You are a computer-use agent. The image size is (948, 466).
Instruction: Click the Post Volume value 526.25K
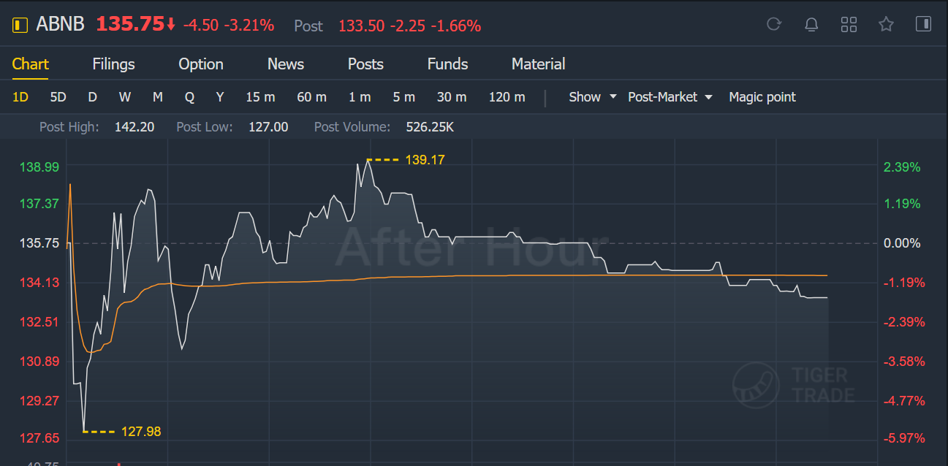[430, 127]
